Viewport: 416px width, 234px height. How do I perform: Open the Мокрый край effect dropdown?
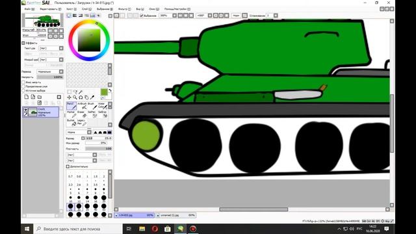pos(51,60)
